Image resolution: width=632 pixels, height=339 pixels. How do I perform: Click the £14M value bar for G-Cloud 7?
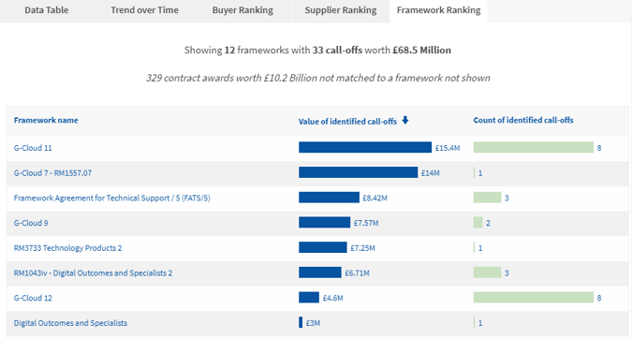click(358, 172)
